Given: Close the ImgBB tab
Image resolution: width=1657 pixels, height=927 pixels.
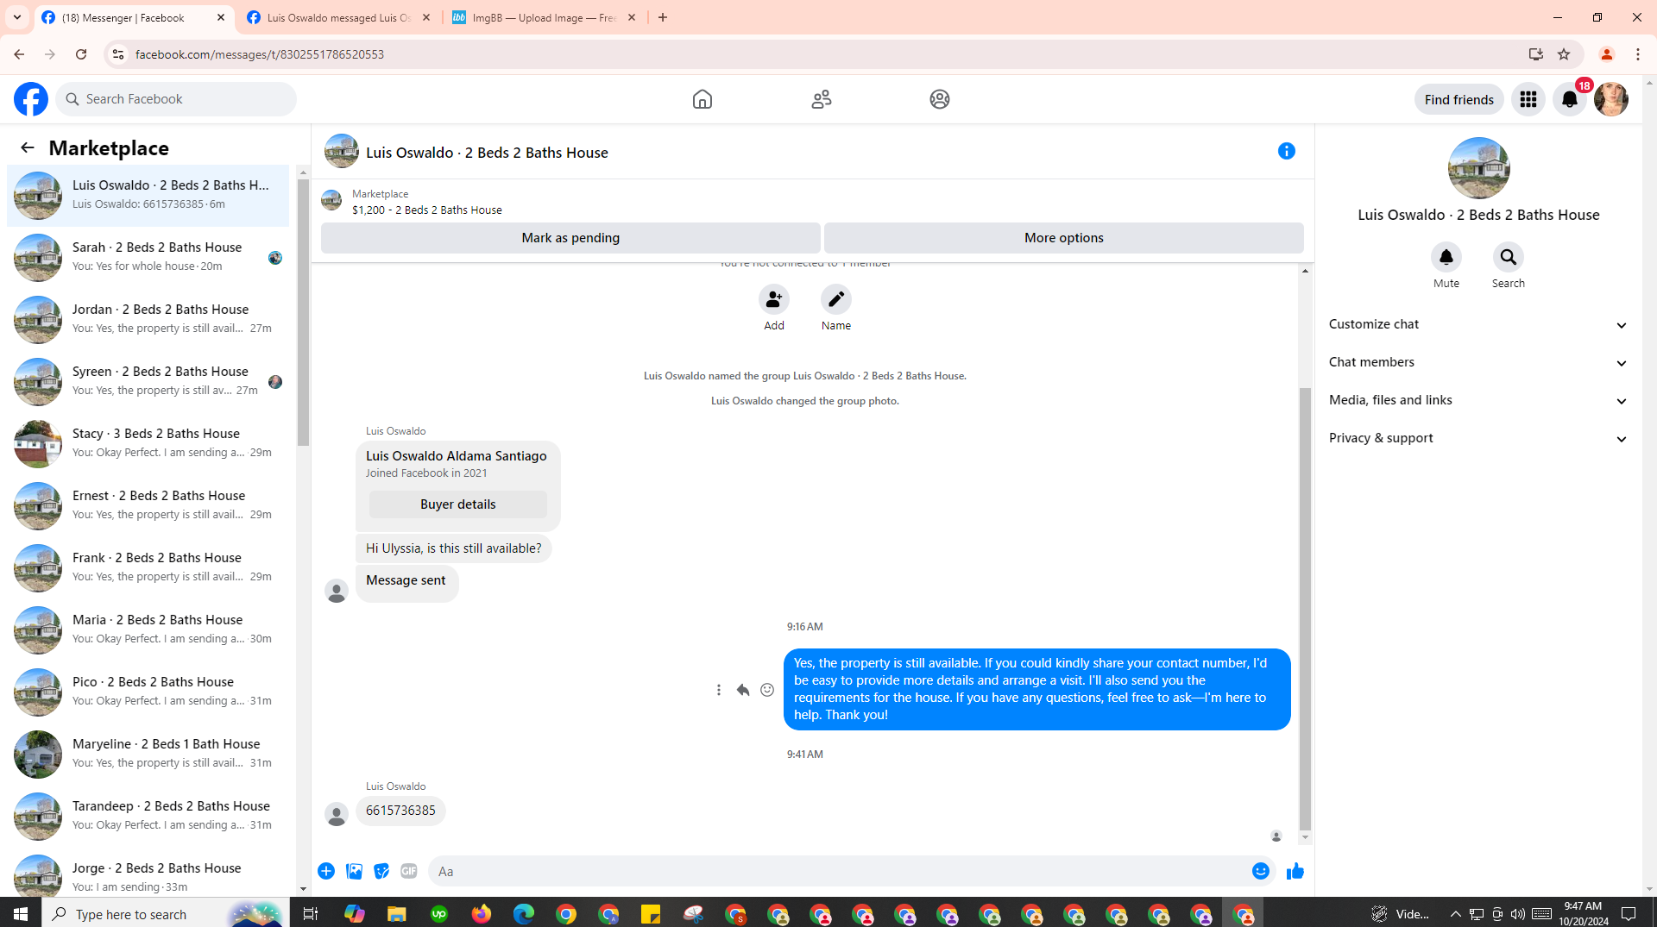Looking at the screenshot, I should pos(632,17).
